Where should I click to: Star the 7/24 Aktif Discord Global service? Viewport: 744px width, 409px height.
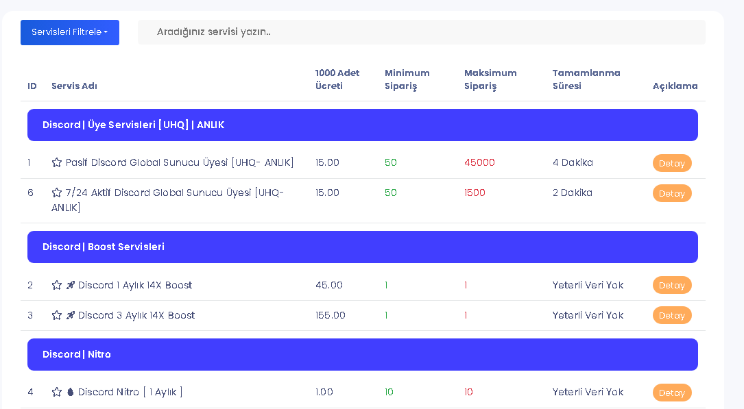pos(56,193)
